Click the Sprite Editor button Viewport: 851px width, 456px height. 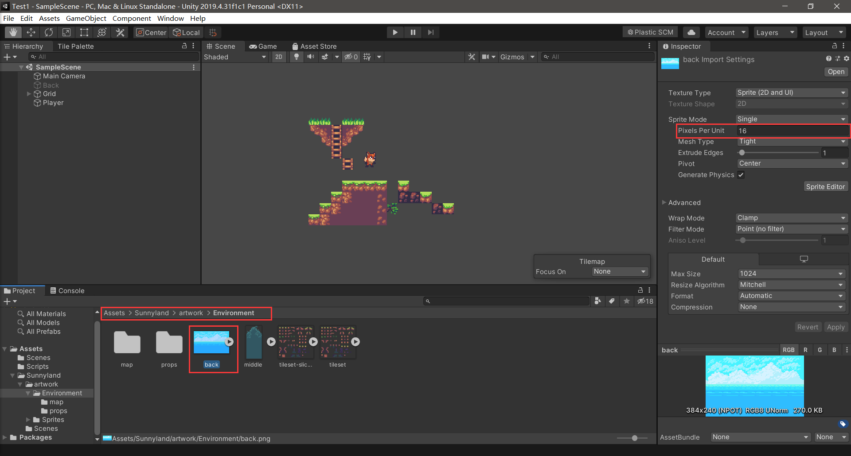tap(825, 187)
